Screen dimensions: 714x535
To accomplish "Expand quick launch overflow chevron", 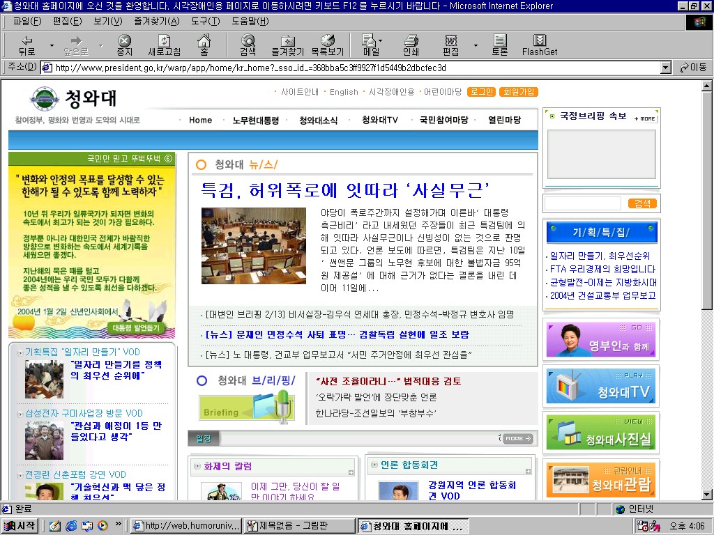I will coord(119,524).
